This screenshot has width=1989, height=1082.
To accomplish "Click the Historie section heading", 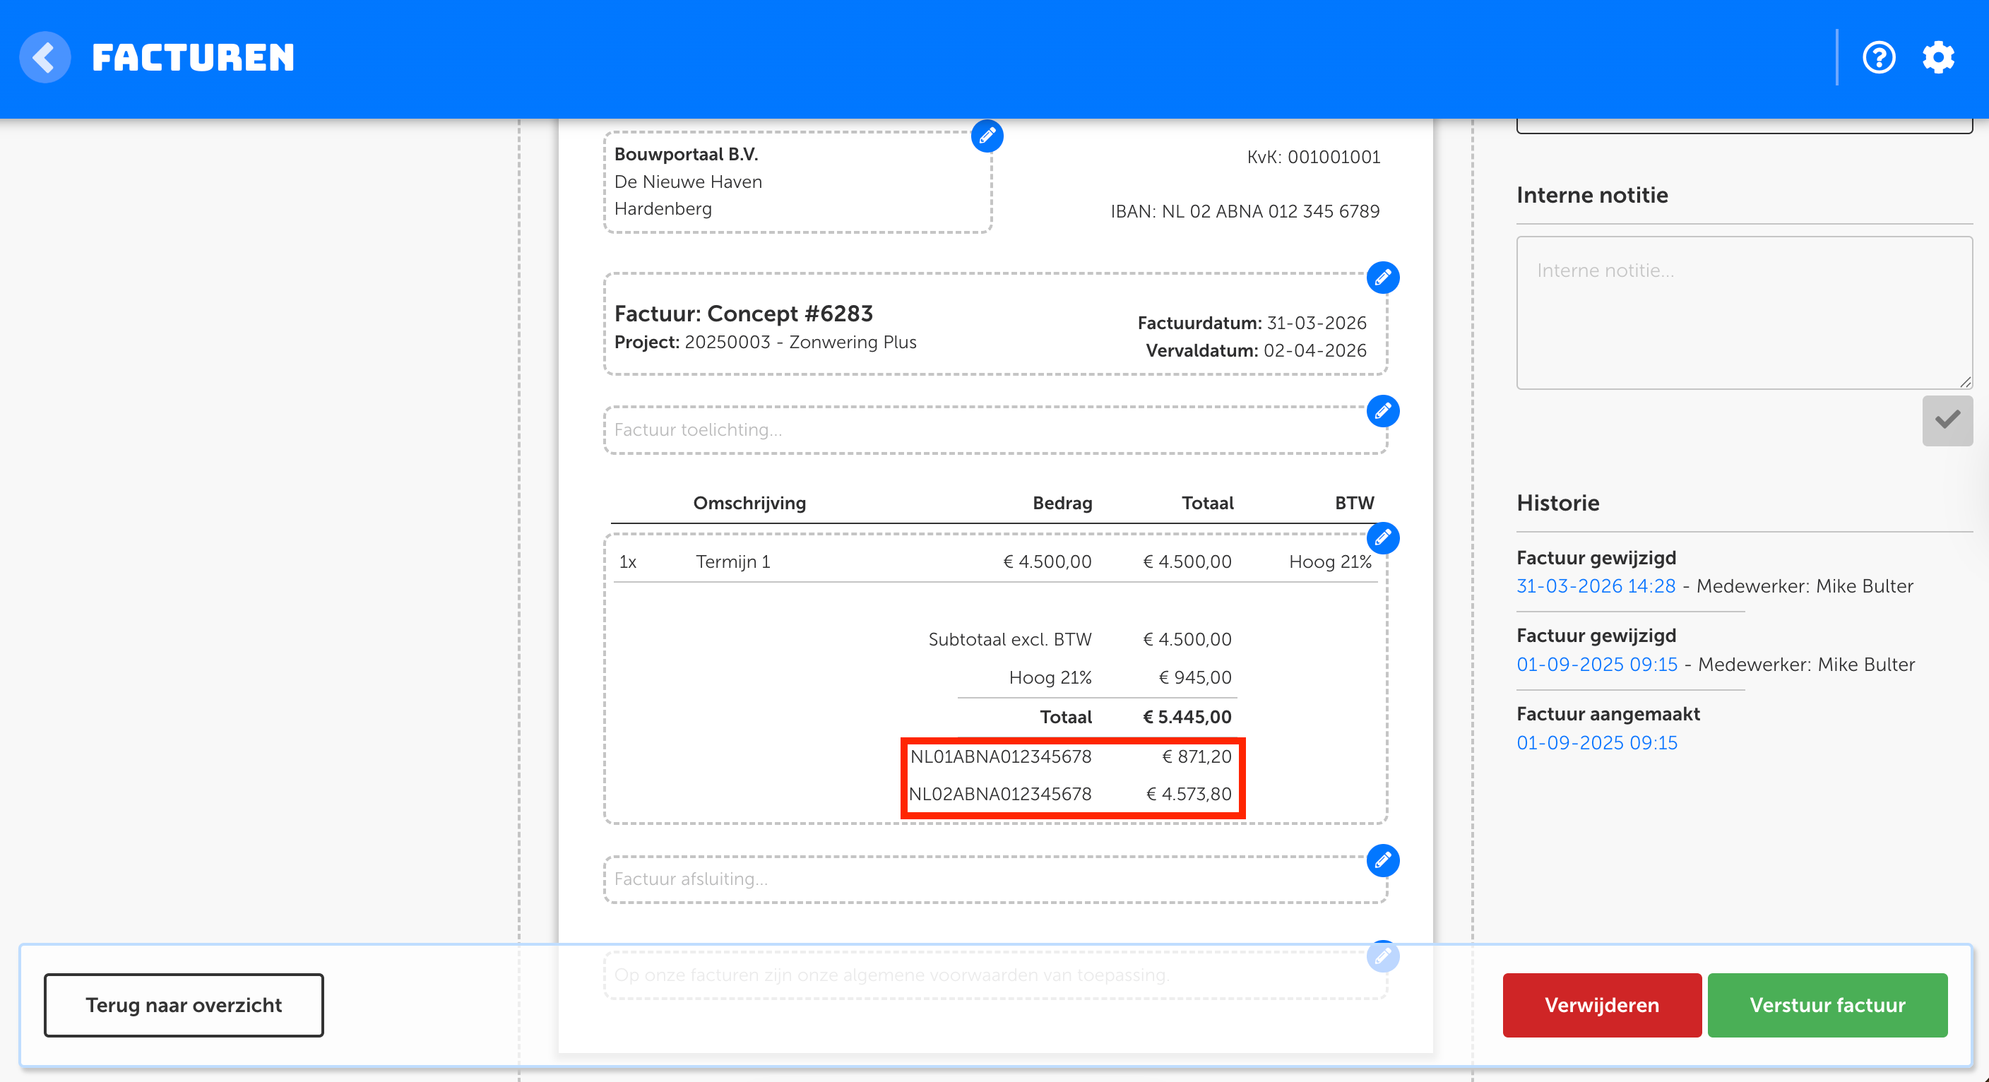I will click(x=1557, y=504).
